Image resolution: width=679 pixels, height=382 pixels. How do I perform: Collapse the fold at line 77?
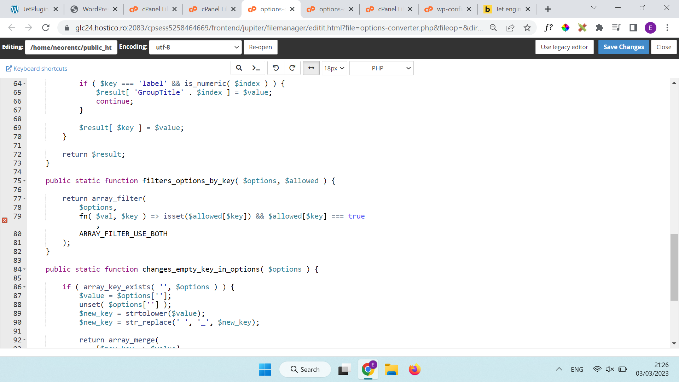pyautogui.click(x=24, y=198)
